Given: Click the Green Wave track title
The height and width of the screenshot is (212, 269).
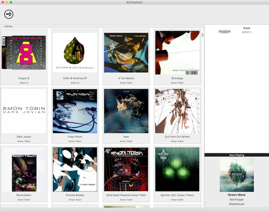Looking at the screenshot, I should pos(236,195).
